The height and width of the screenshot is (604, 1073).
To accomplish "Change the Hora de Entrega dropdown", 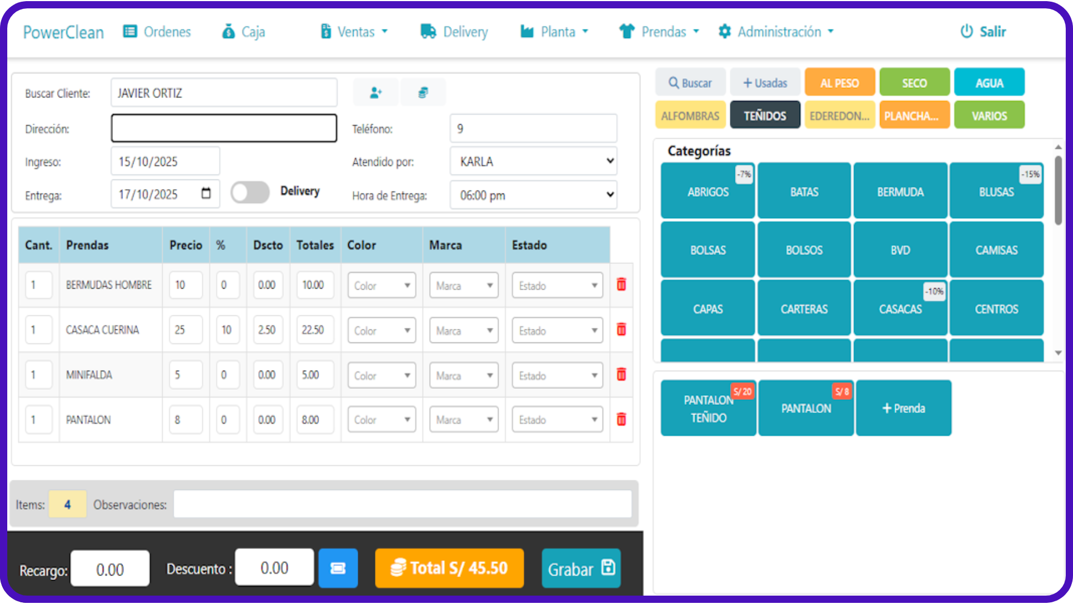I will coord(533,195).
